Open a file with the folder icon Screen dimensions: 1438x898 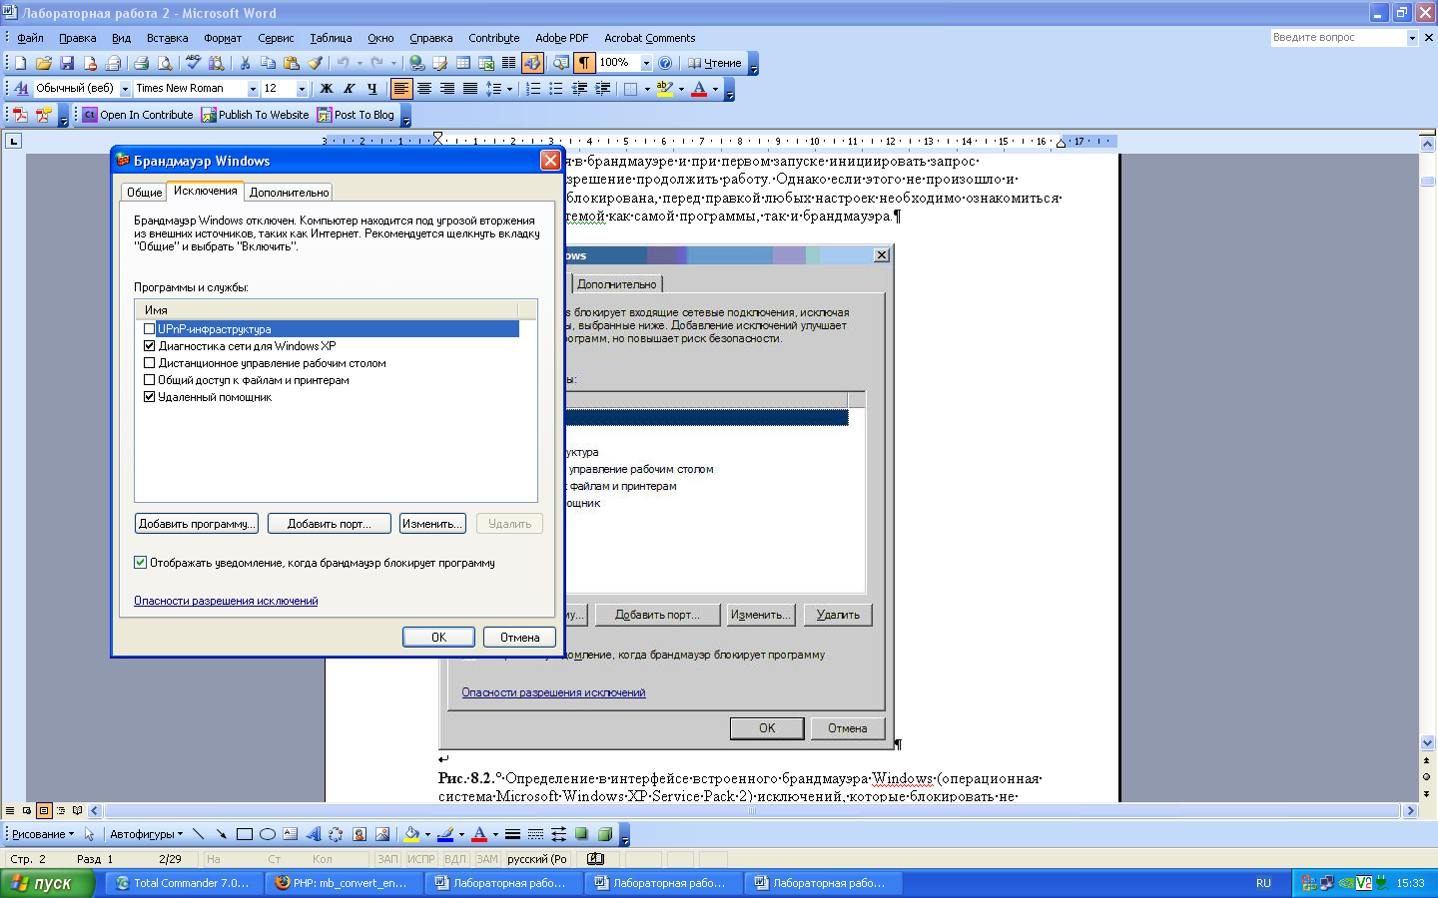click(x=44, y=63)
